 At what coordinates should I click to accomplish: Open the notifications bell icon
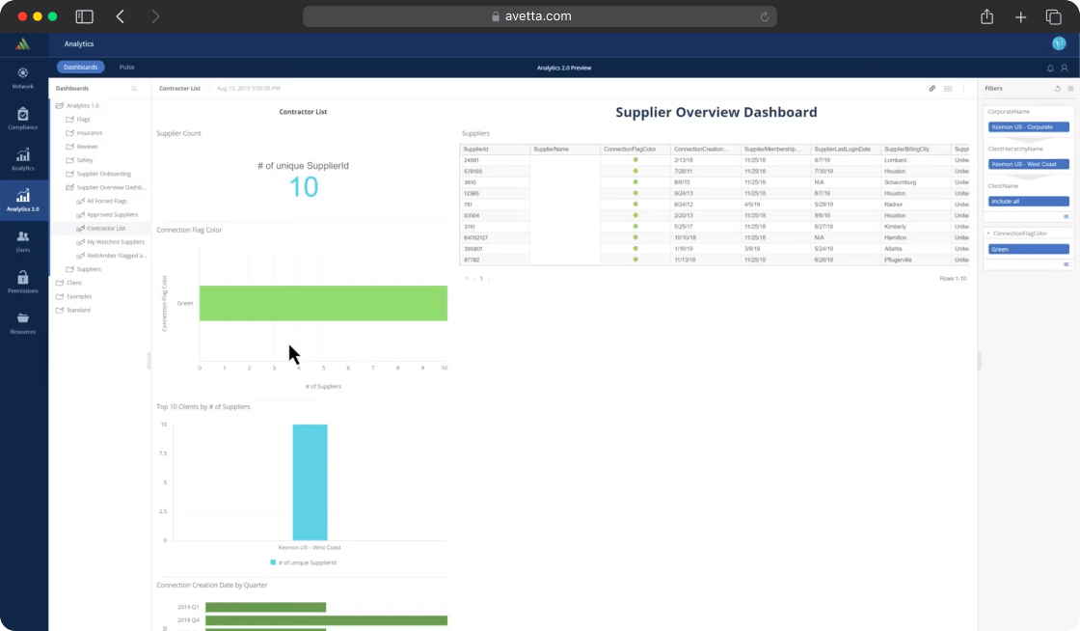coord(1050,68)
